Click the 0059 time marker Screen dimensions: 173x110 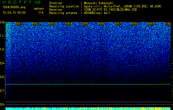pyautogui.click(x=151, y=24)
